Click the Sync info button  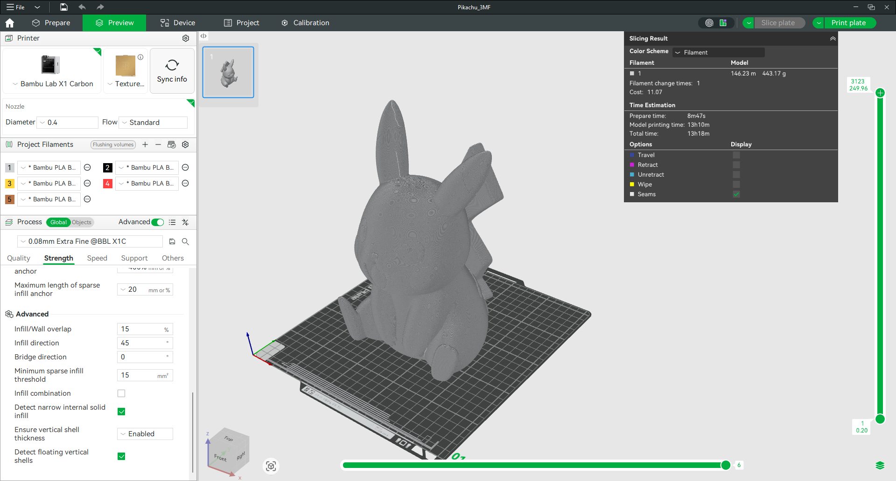click(x=172, y=71)
